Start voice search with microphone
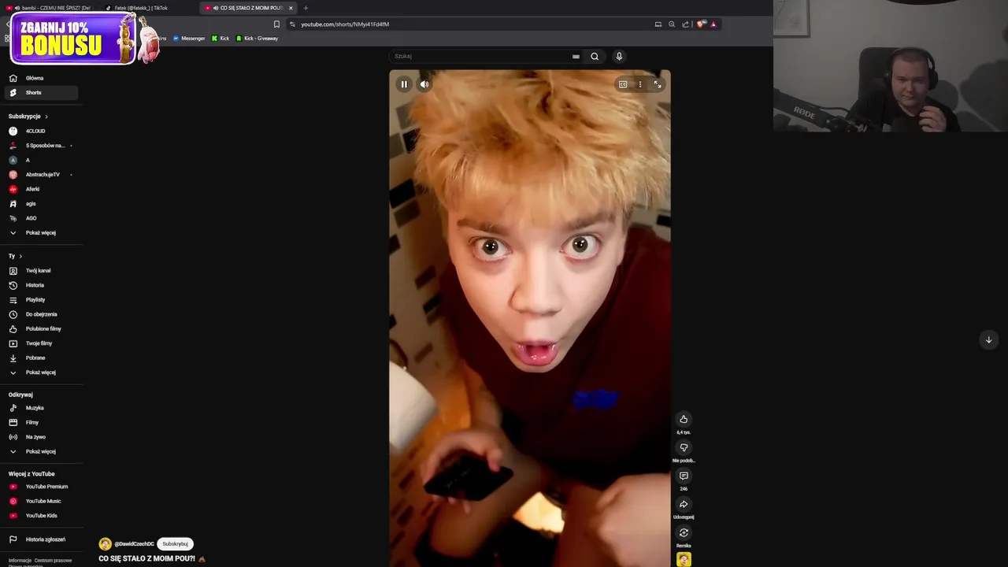Viewport: 1008px width, 567px height. (x=619, y=56)
